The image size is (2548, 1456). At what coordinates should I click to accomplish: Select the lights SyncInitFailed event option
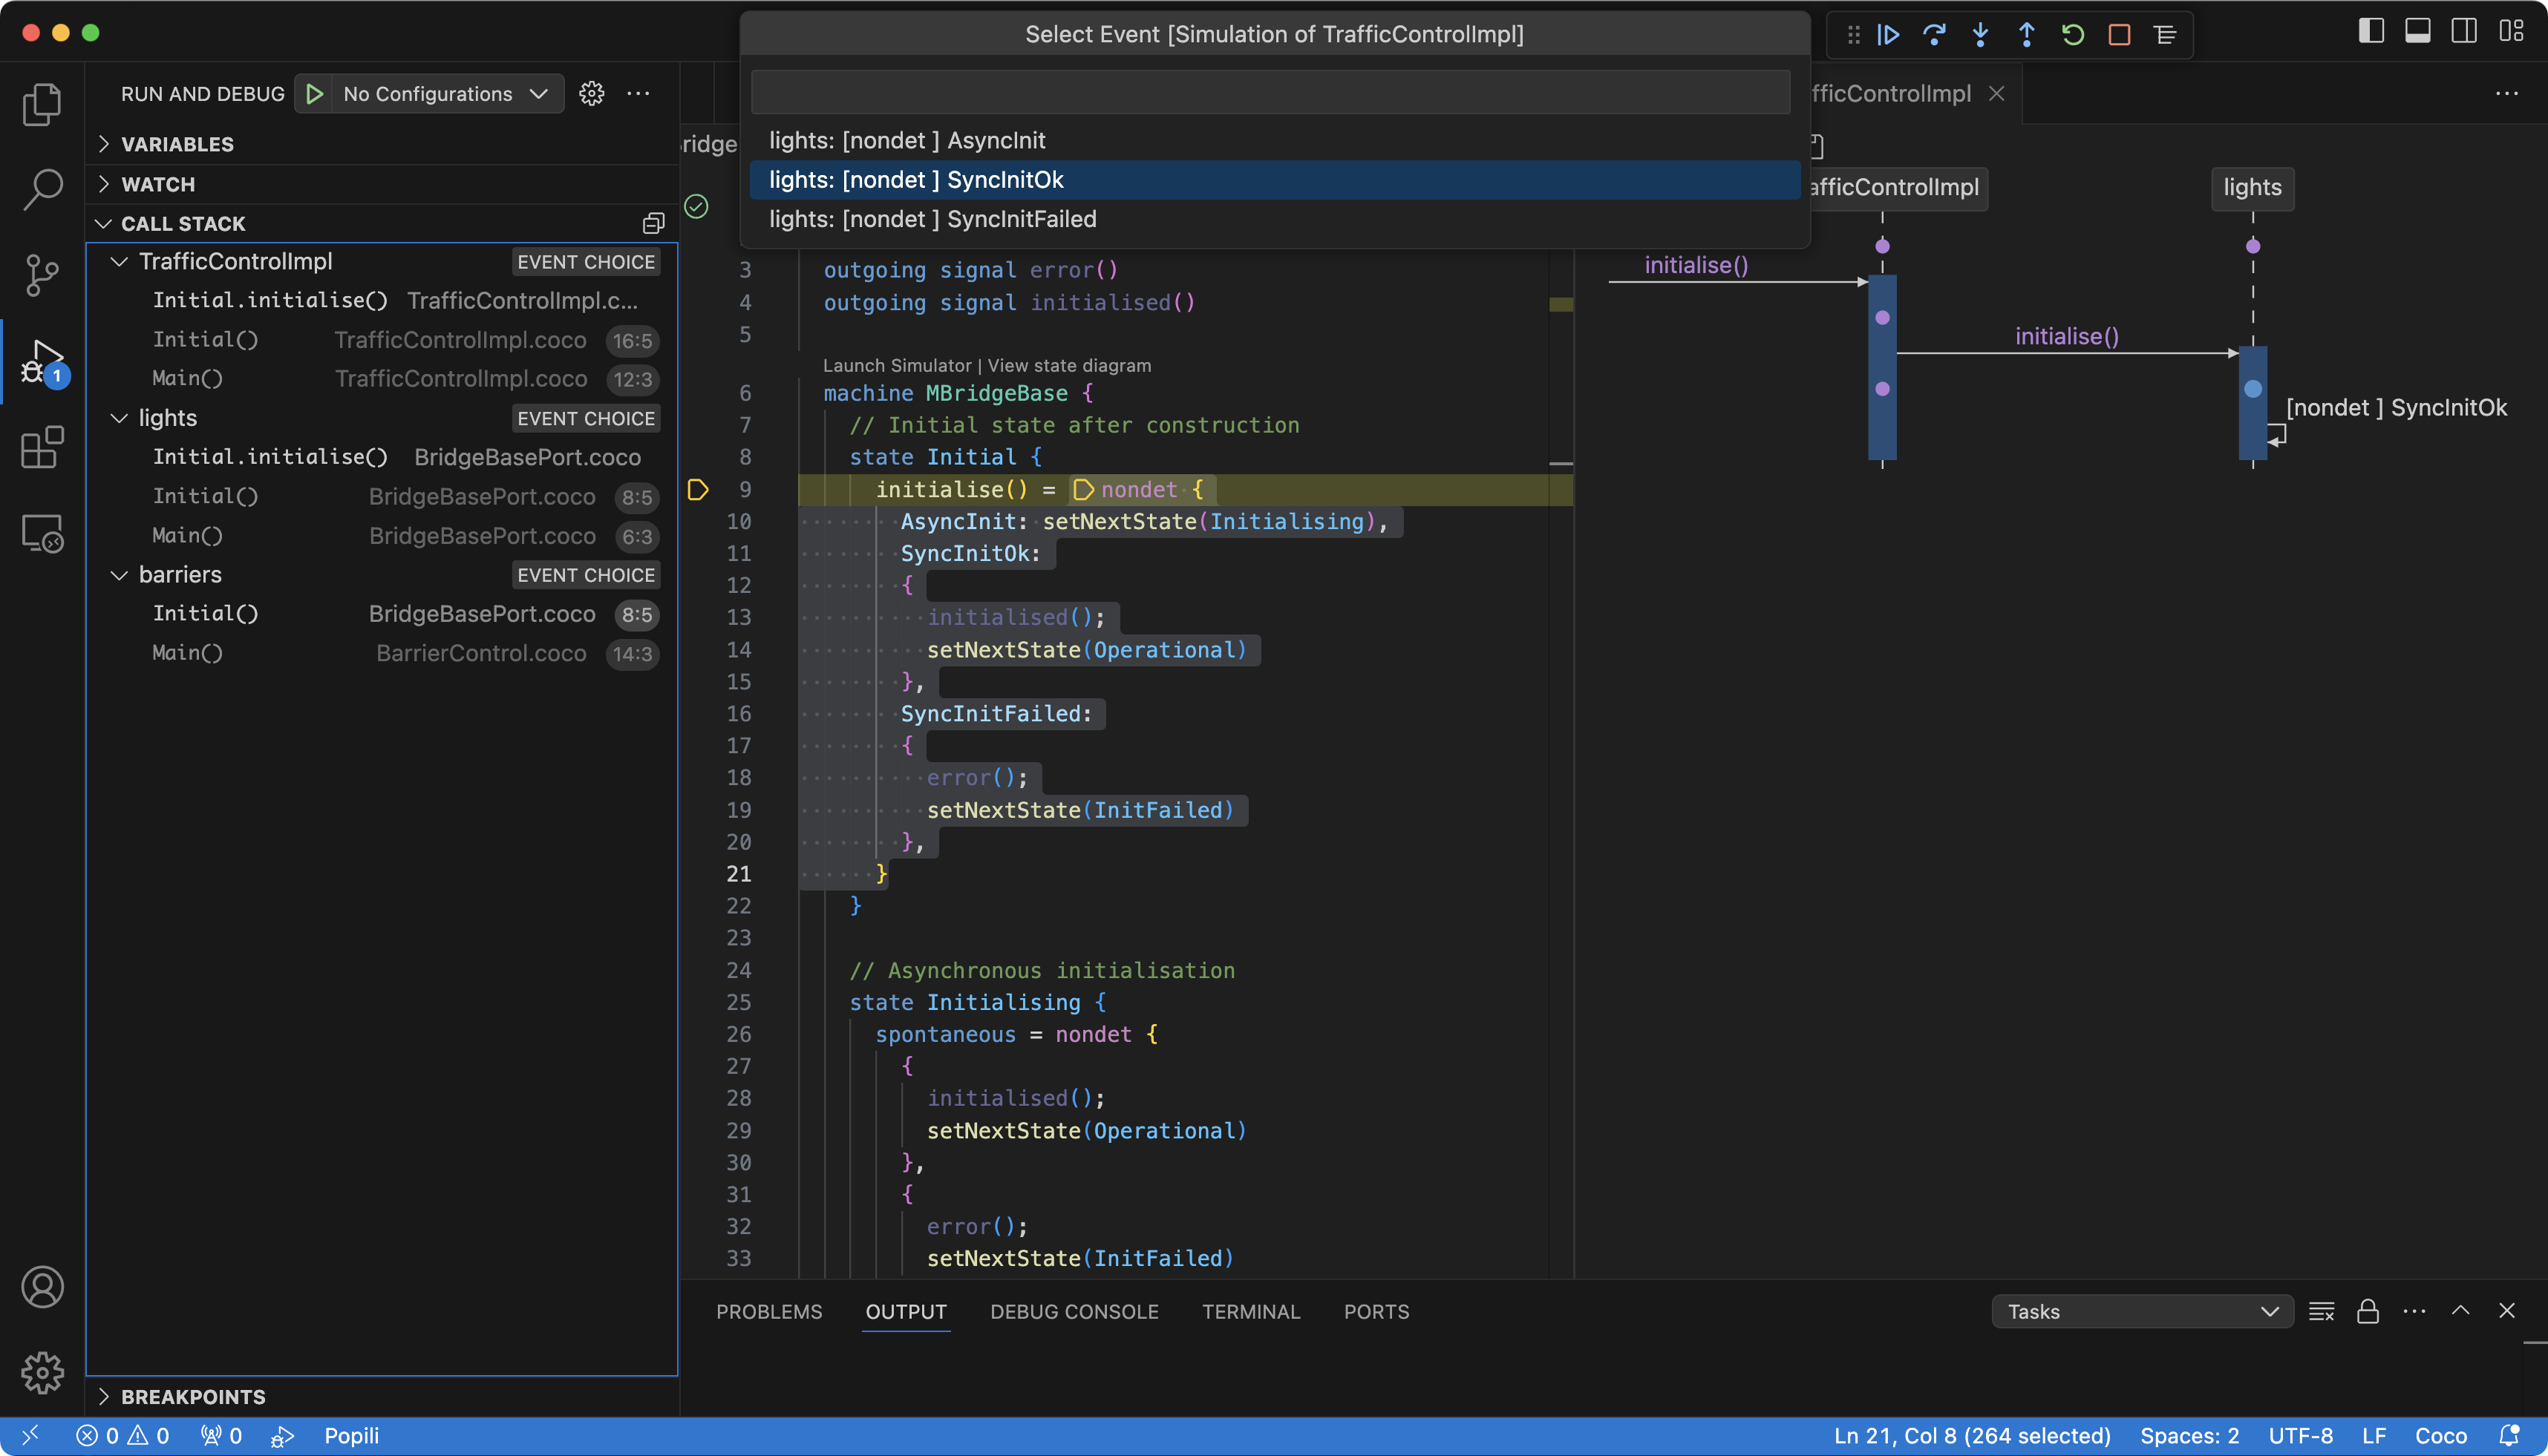[932, 219]
